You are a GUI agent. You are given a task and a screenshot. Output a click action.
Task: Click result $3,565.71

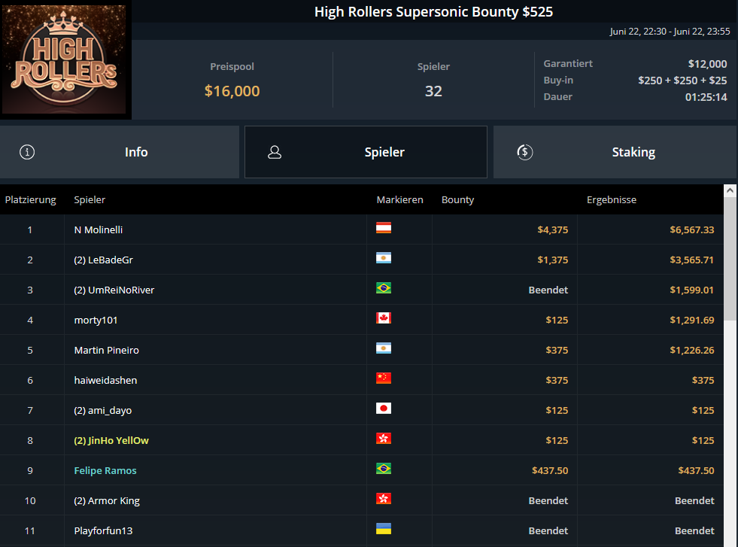click(x=692, y=260)
